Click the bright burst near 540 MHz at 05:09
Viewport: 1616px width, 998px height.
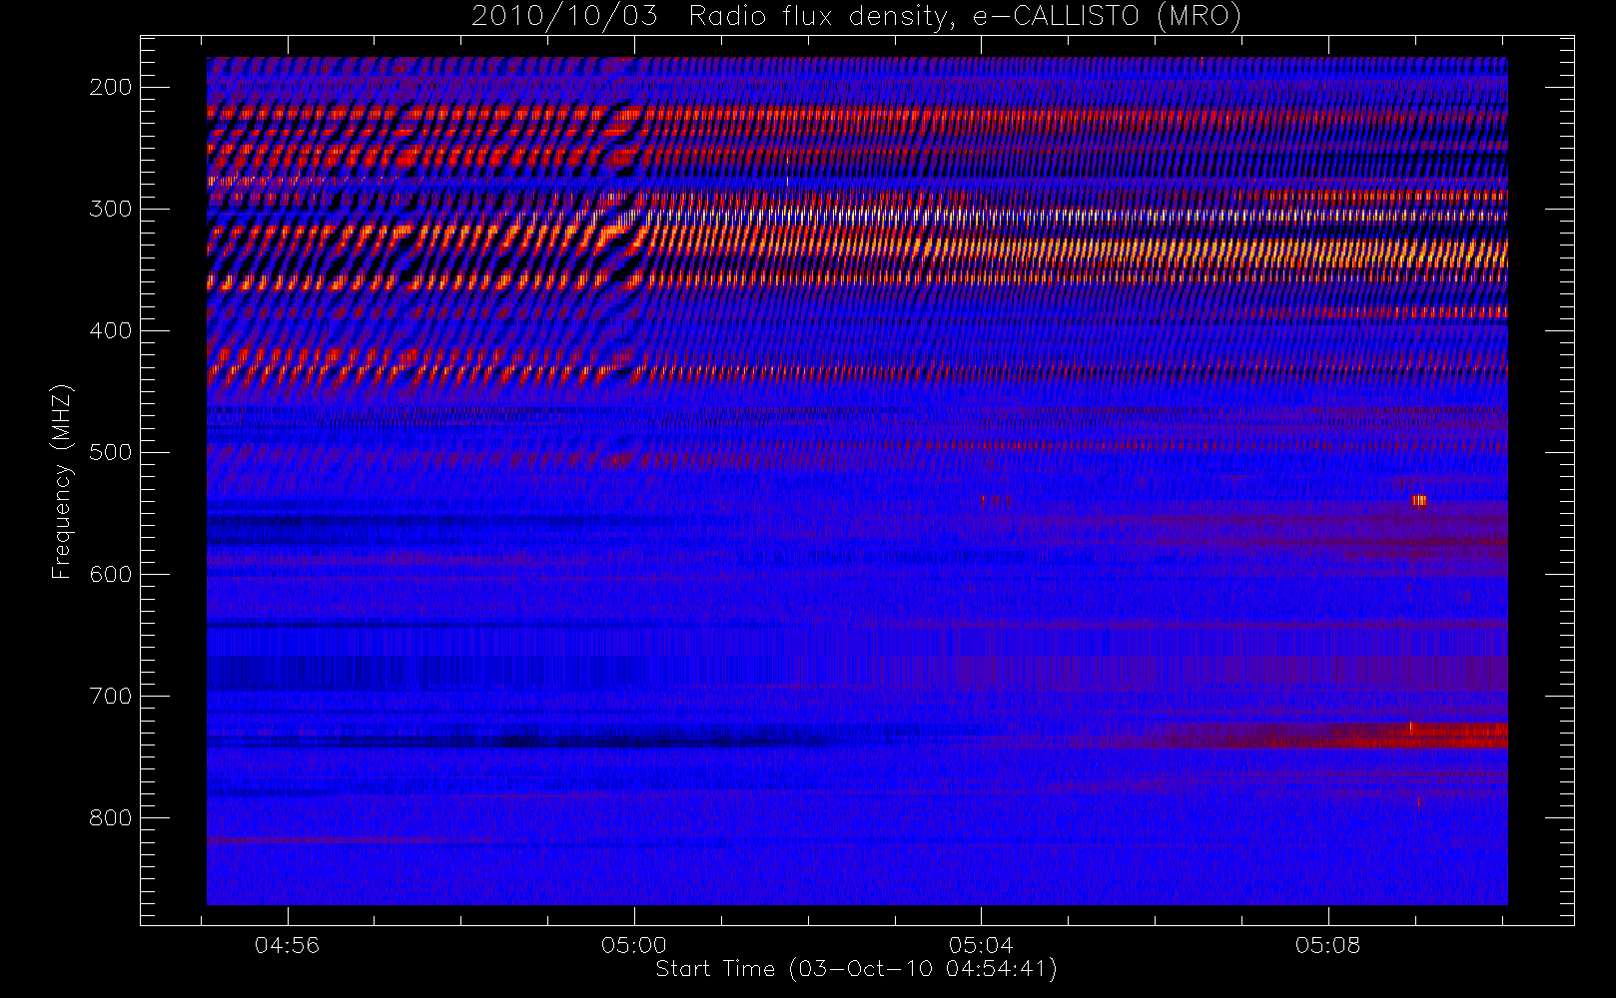(1418, 501)
